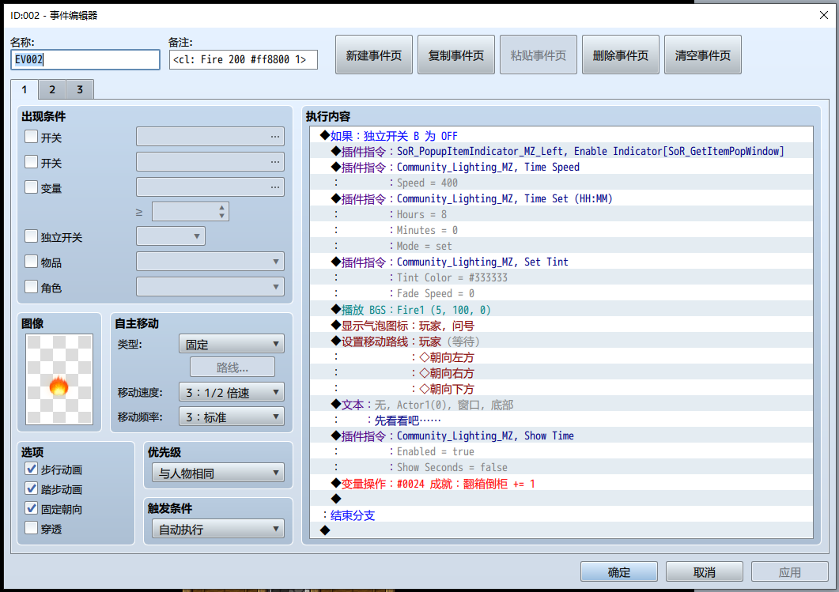Switch to event page tab 2
Screen dimensions: 839x592
(52, 89)
